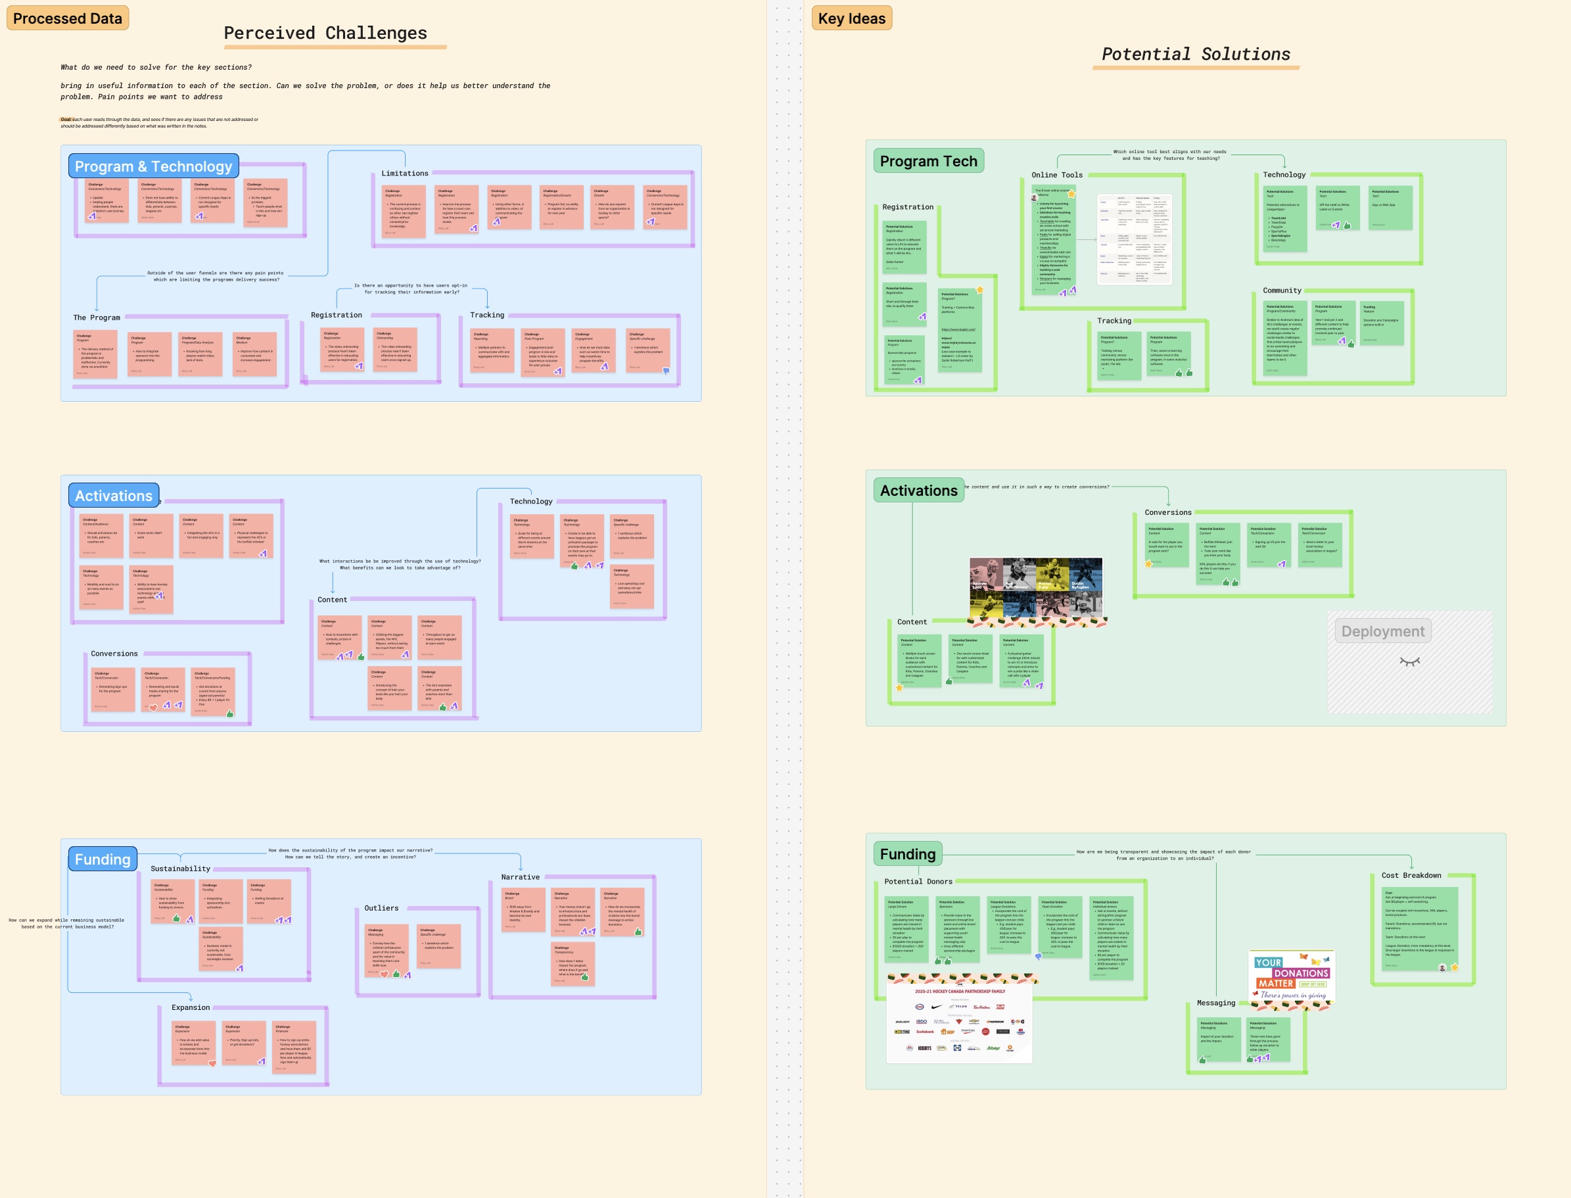The image size is (1571, 1198).
Task: Select the Perceived Challenges title
Action: coord(326,34)
